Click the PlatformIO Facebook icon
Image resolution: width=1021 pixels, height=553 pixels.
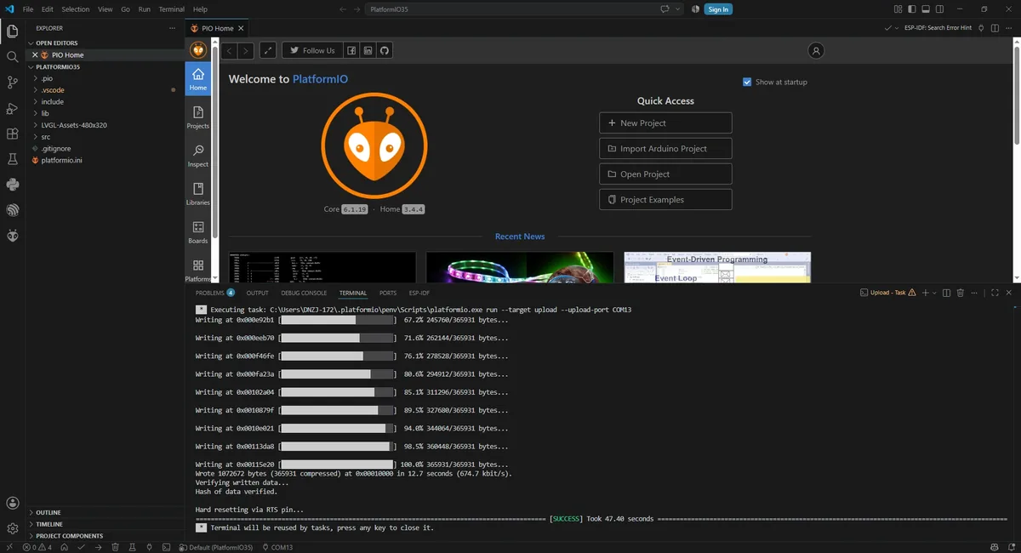(351, 51)
